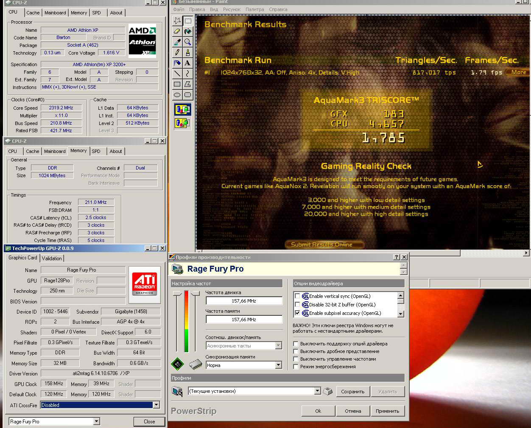Toggle Выключить поддержку опций драйвера checkbox
Screen dimensions: 531x428
296,344
